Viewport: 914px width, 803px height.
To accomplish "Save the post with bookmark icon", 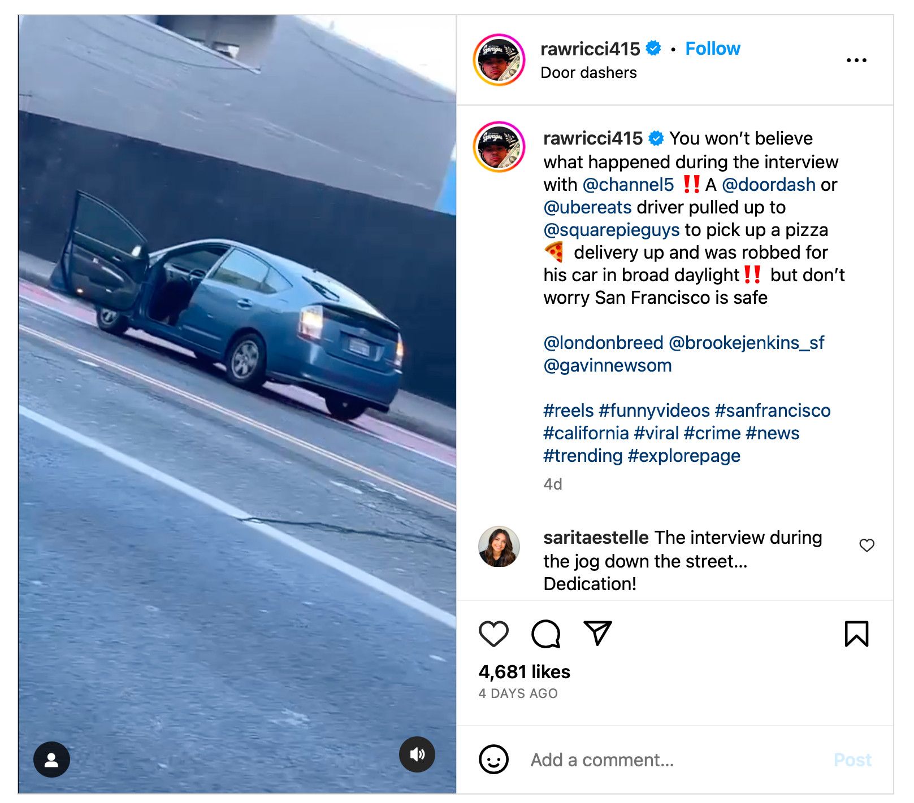I will point(856,634).
